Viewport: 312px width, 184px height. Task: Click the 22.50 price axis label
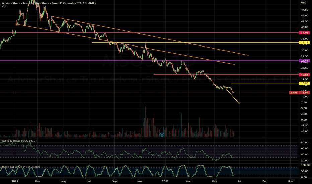coord(305,68)
